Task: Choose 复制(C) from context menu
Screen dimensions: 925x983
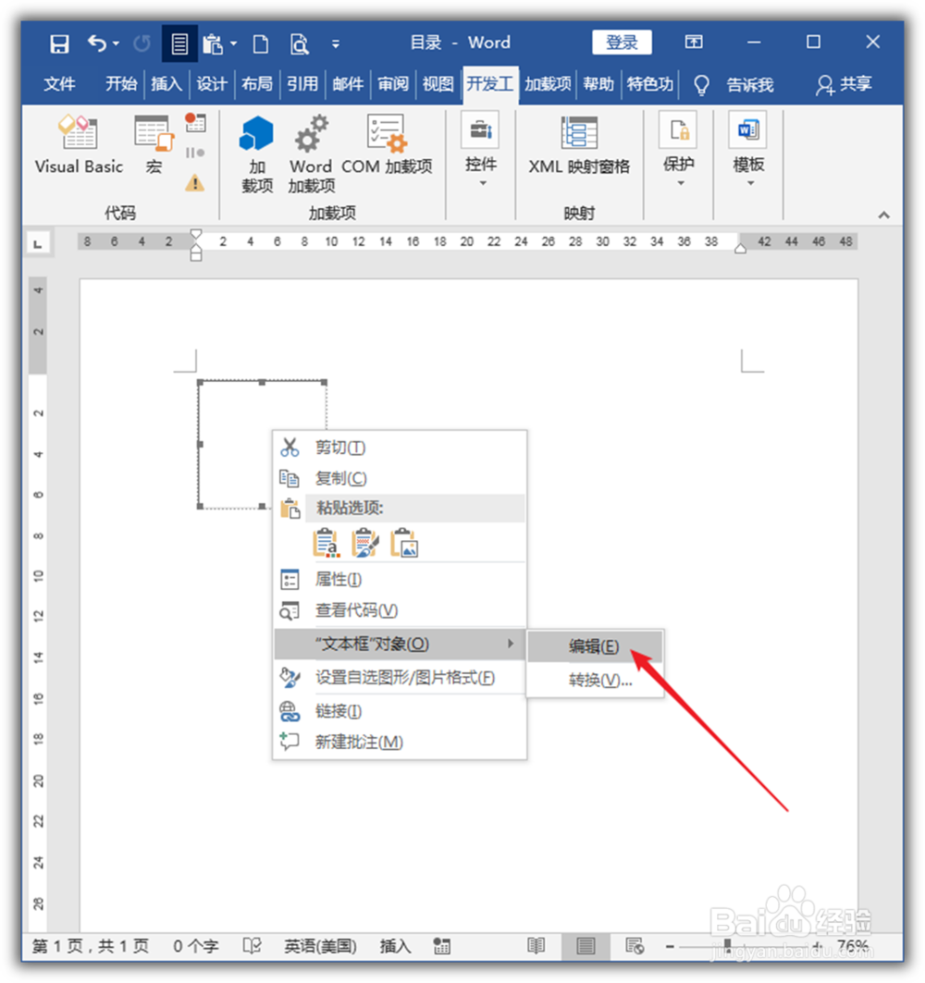Action: (401, 478)
